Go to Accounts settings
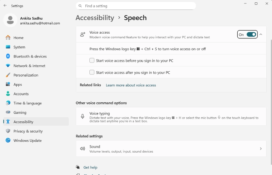 [36, 94]
